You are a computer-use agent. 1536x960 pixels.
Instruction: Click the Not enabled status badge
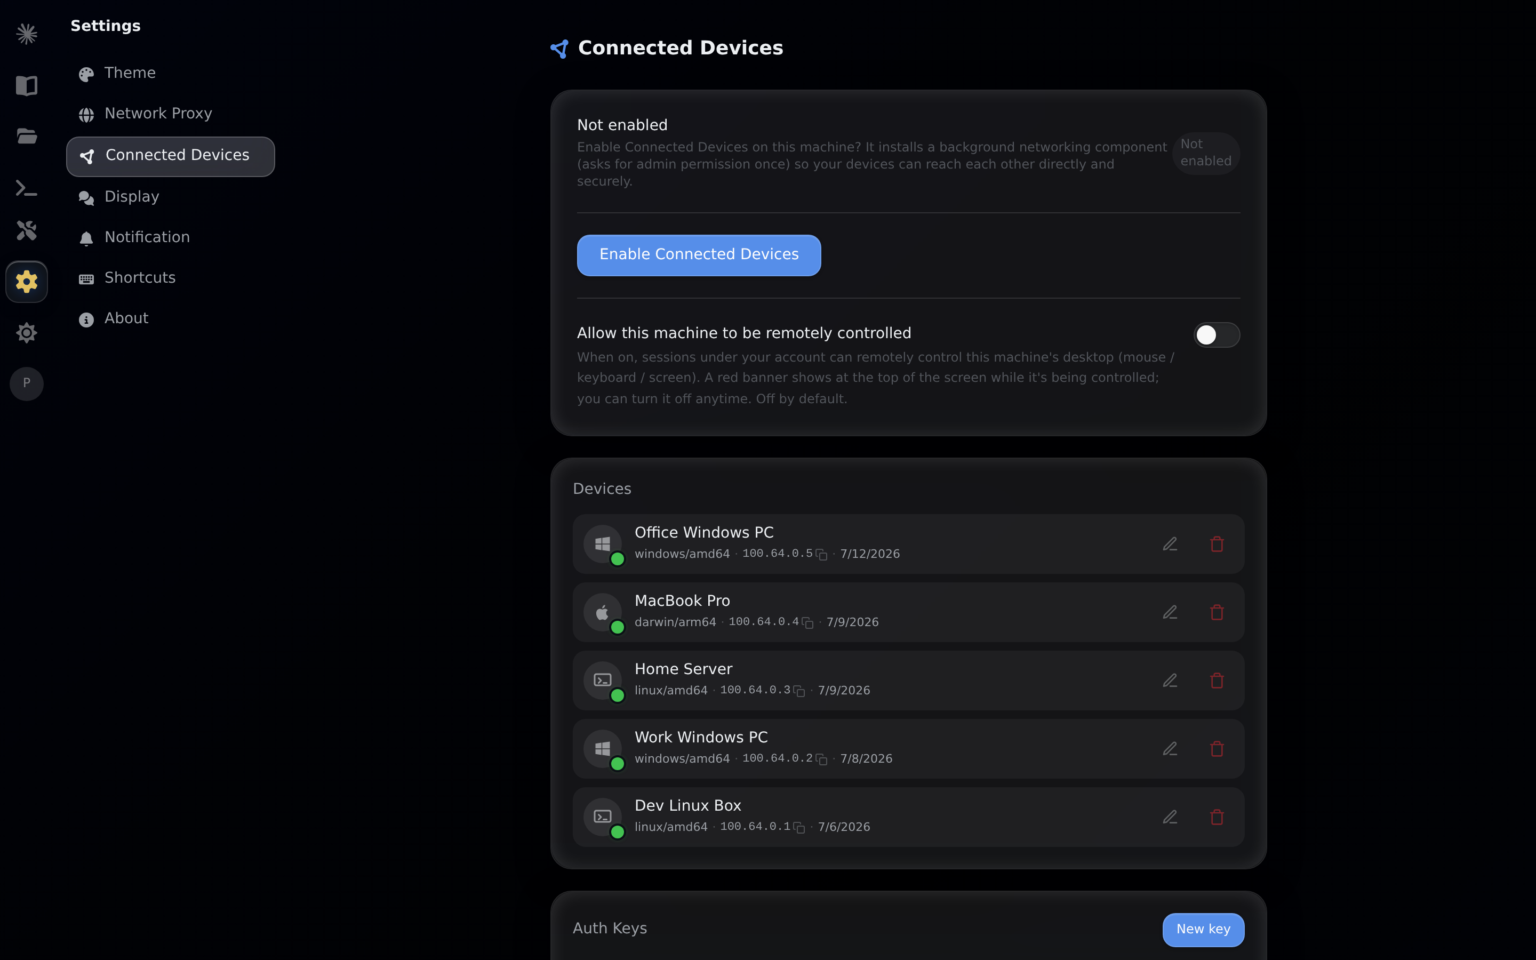point(1205,153)
